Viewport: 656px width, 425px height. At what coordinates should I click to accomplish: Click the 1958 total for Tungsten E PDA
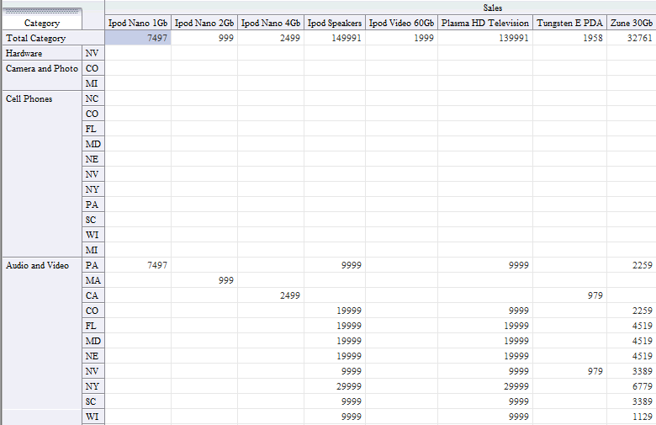[570, 38]
